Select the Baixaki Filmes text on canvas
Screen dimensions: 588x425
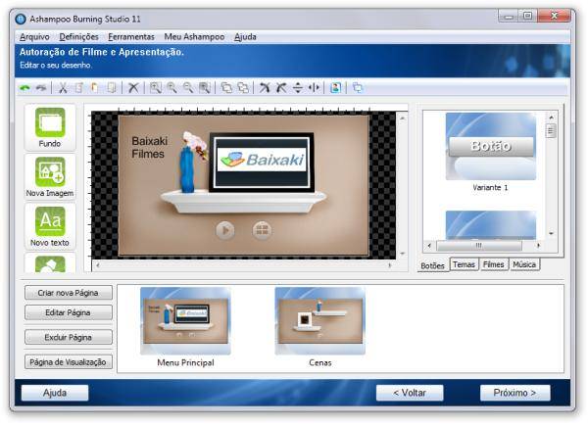(149, 148)
